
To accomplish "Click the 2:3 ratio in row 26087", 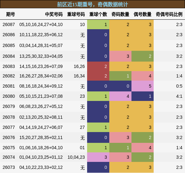I will click(x=179, y=24).
